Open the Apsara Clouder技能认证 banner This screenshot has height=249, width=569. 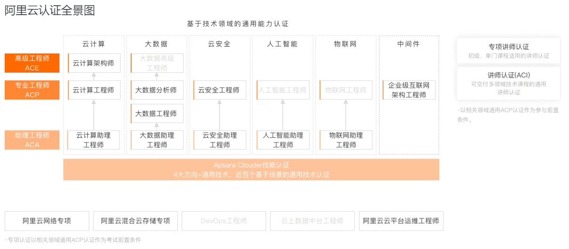pos(251,170)
